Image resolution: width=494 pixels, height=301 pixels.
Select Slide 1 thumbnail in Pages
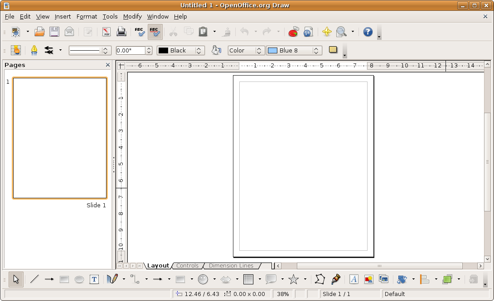click(x=60, y=138)
